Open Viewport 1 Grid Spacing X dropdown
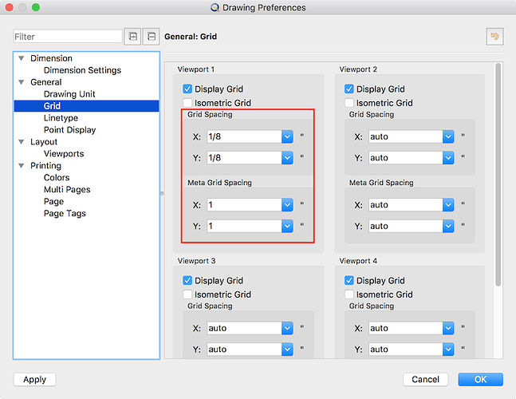Screen dimensions: 516x399 [x=288, y=137]
